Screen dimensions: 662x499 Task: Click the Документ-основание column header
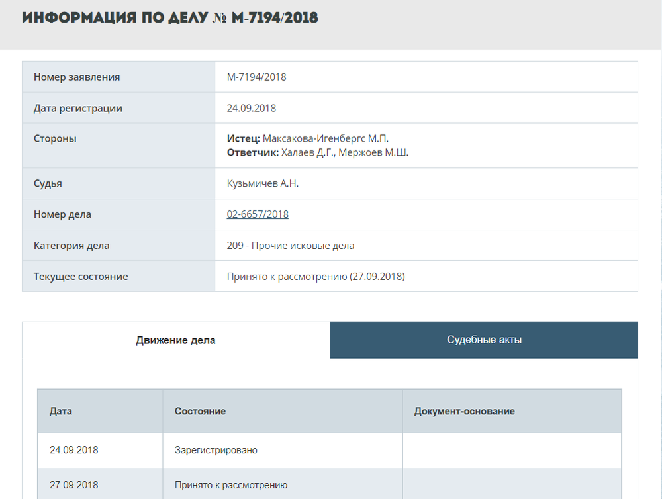pyautogui.click(x=464, y=411)
